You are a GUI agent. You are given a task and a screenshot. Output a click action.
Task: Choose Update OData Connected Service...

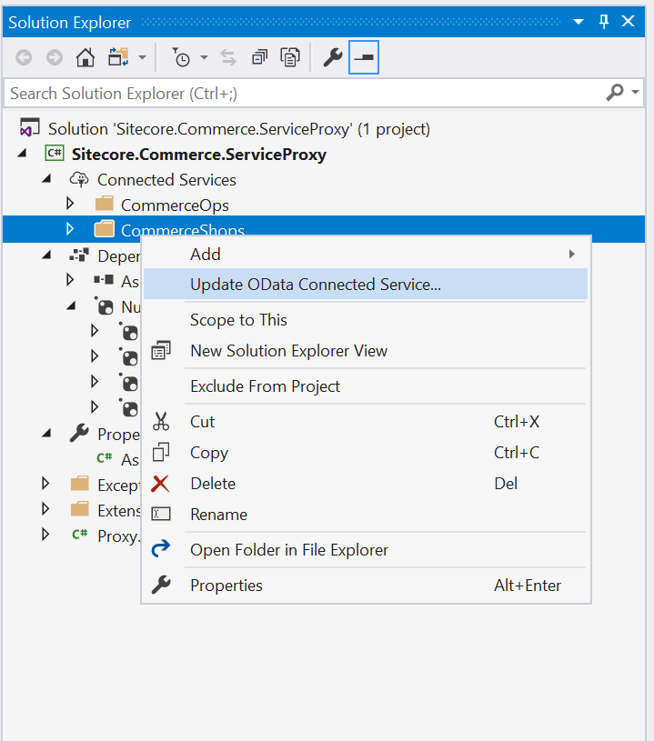tap(366, 284)
